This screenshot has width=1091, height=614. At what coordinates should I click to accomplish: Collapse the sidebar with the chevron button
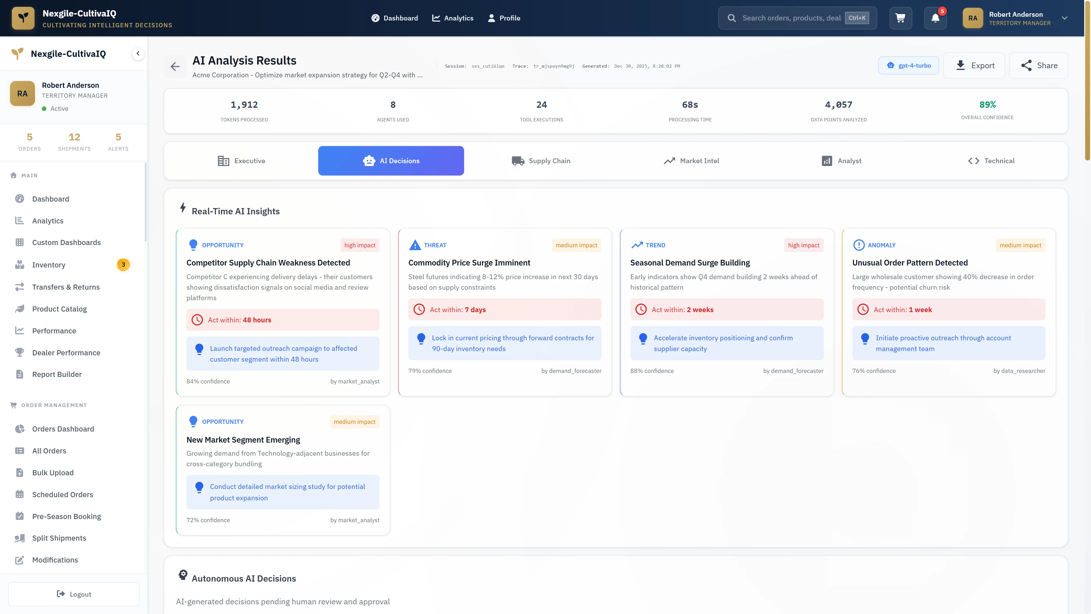138,53
